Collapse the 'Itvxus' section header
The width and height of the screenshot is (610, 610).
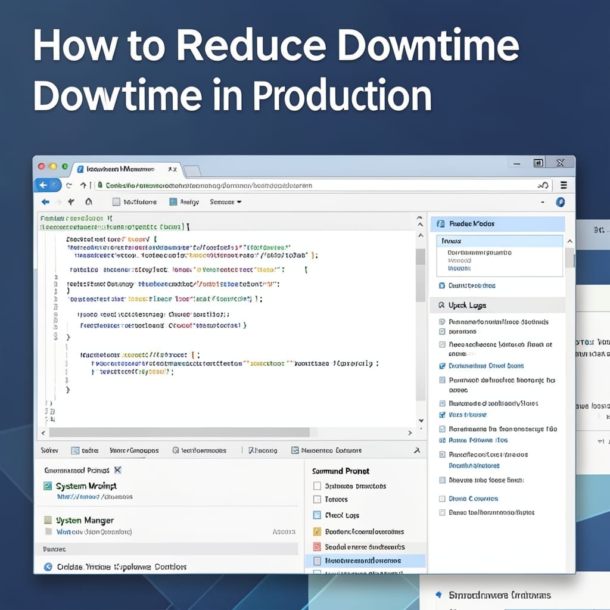pyautogui.click(x=500, y=241)
